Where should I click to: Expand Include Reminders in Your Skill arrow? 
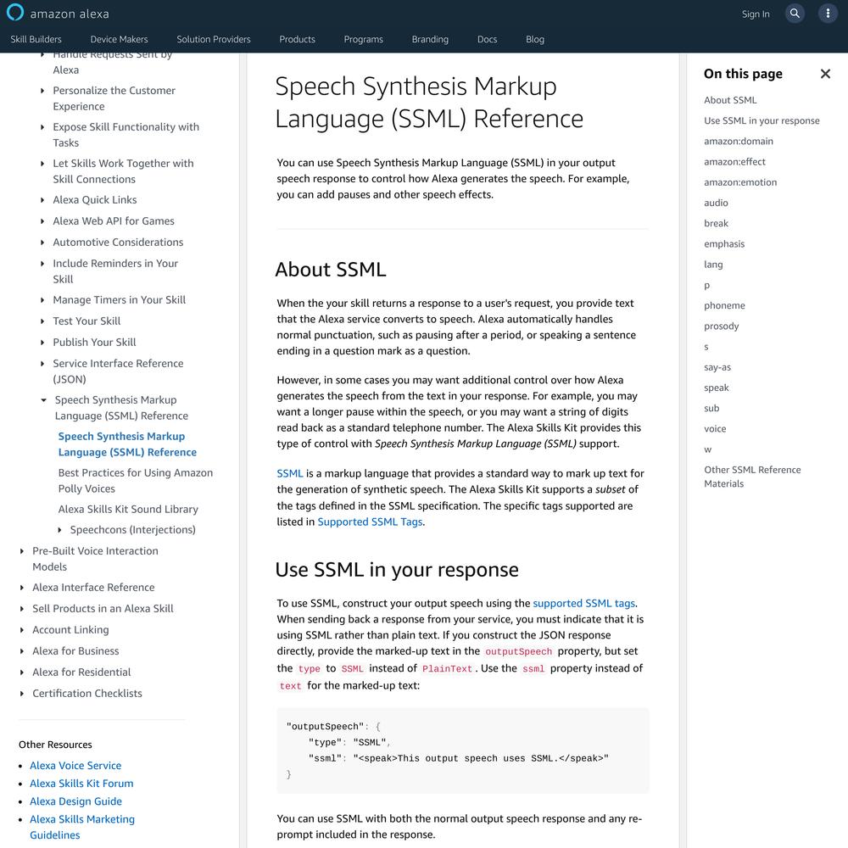42,264
